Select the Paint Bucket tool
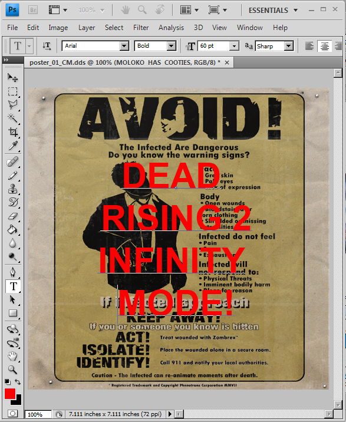The image size is (346, 422). pyautogui.click(x=12, y=230)
